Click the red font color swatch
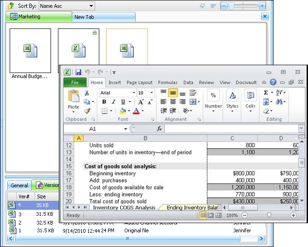 (136, 111)
